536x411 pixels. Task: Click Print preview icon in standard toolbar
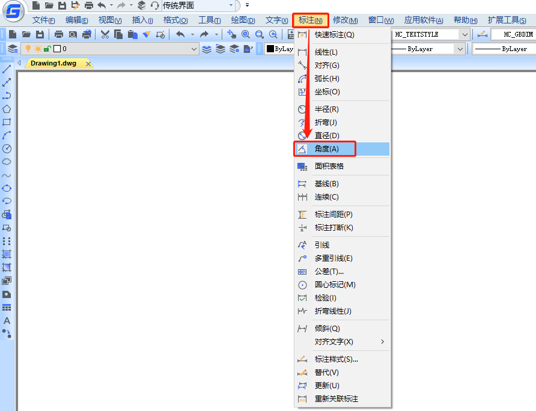pos(73,34)
